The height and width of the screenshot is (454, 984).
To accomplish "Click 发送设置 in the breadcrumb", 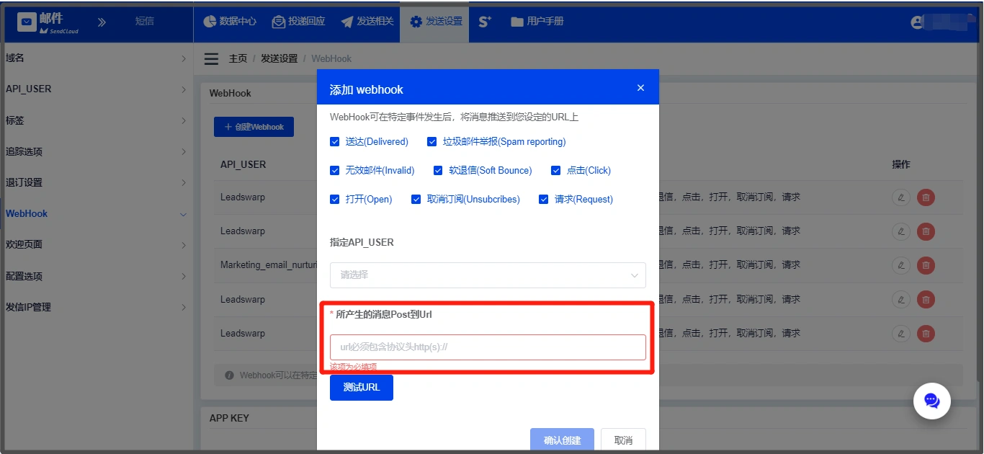I will click(x=279, y=59).
